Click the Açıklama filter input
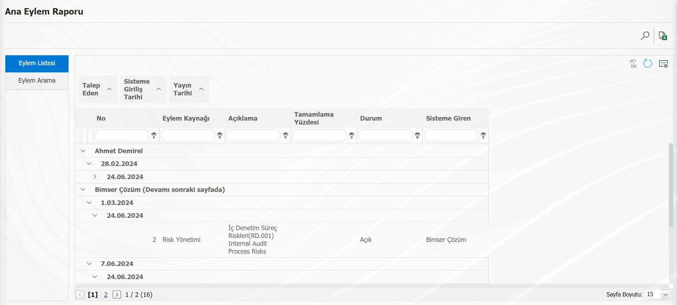The height and width of the screenshot is (305, 678). coord(253,135)
